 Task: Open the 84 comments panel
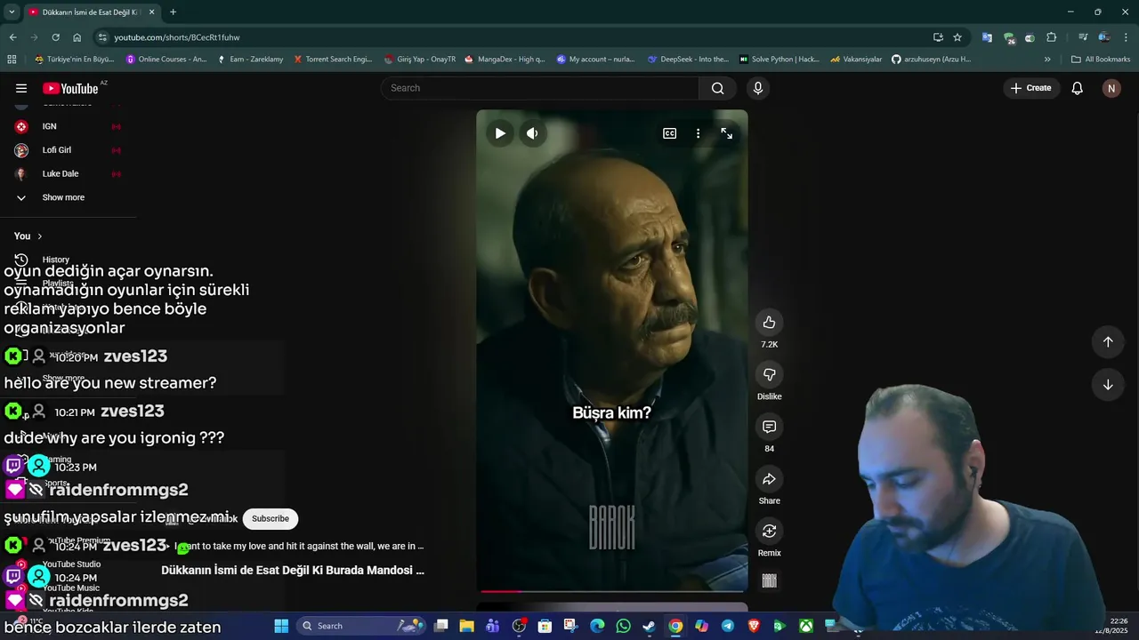pos(770,428)
